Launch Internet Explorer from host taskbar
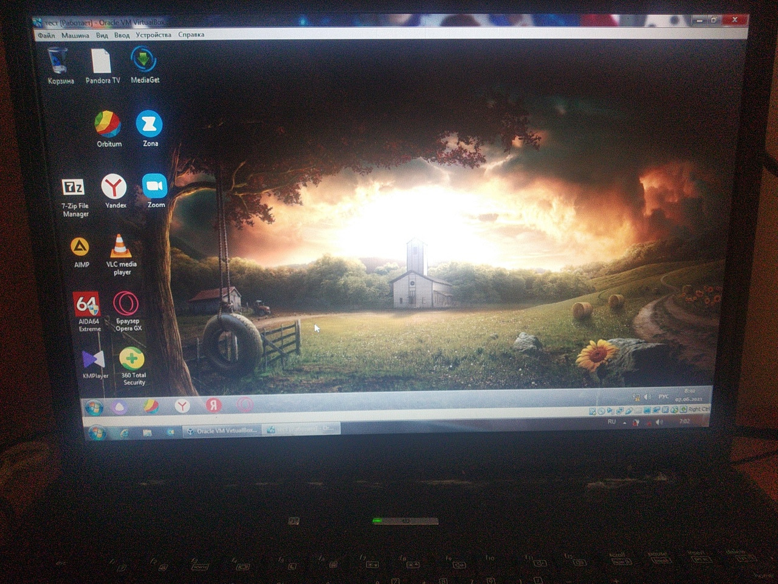The height and width of the screenshot is (584, 778). [125, 433]
